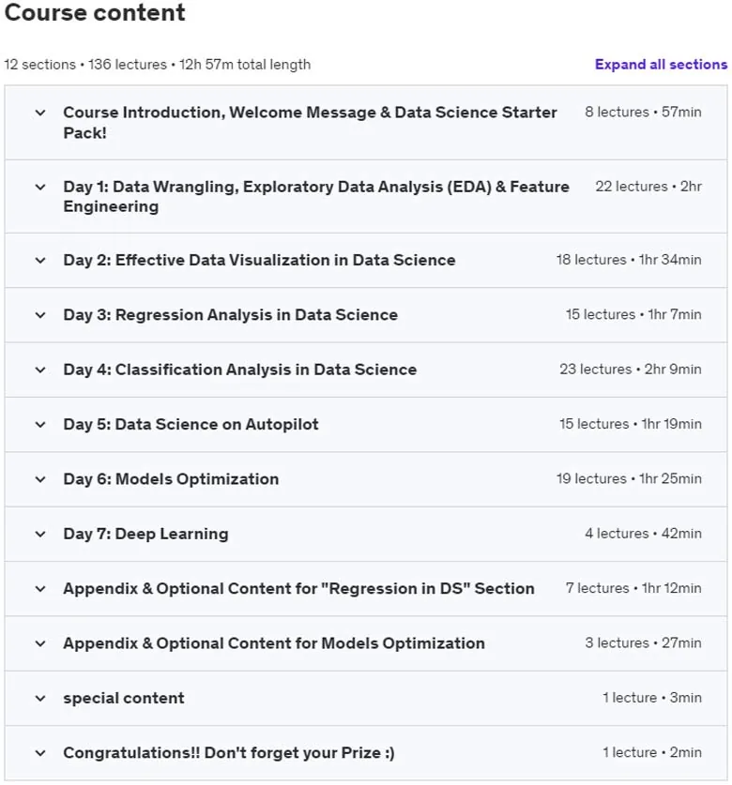
Task: Expand the Congratulations section chevron
Action: pyautogui.click(x=40, y=753)
